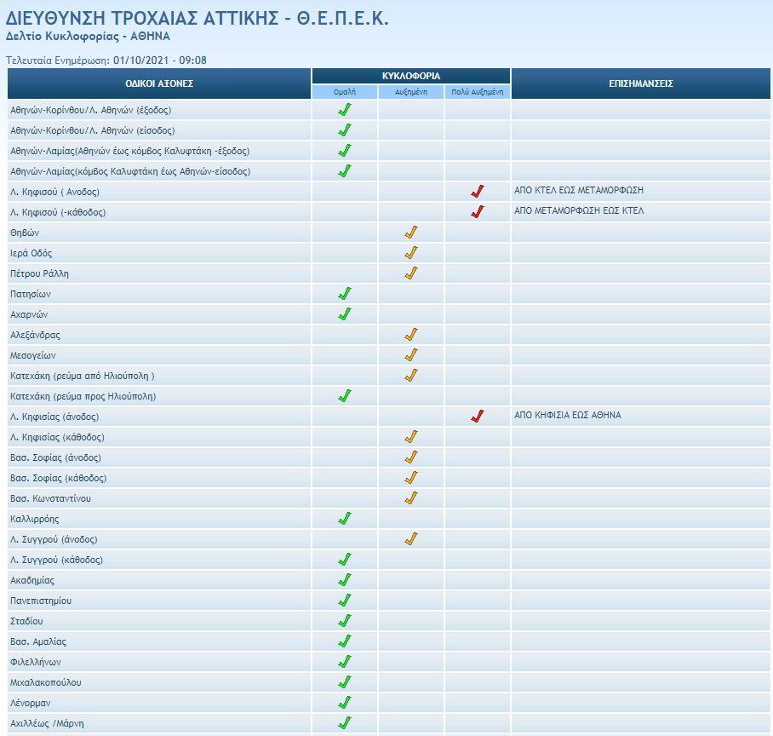
Task: Click the green checkmark for Καλλιρρόης
Action: (x=345, y=519)
